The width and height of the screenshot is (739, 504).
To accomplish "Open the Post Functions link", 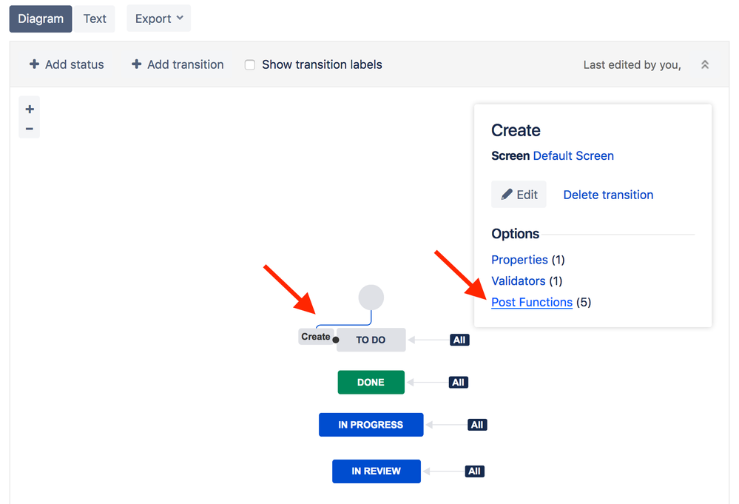I will pyautogui.click(x=532, y=302).
